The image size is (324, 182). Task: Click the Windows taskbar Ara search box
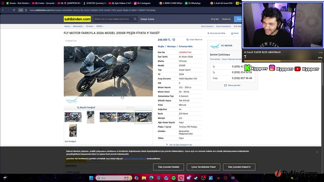tap(114, 178)
